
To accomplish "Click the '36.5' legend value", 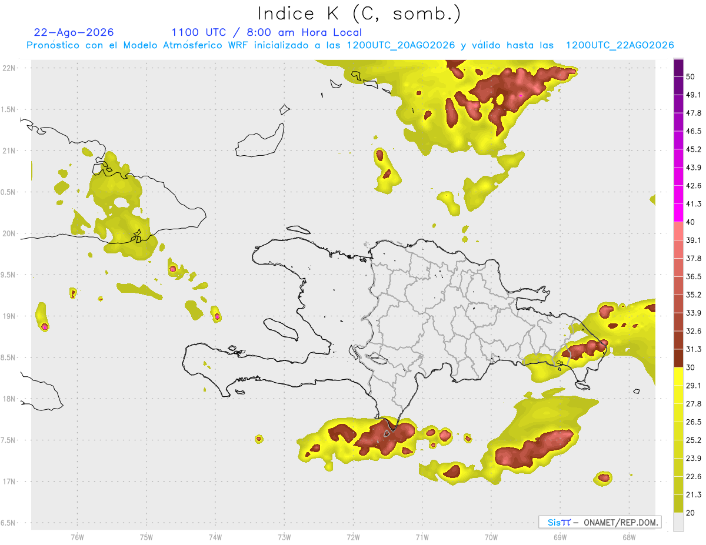I will (x=694, y=276).
